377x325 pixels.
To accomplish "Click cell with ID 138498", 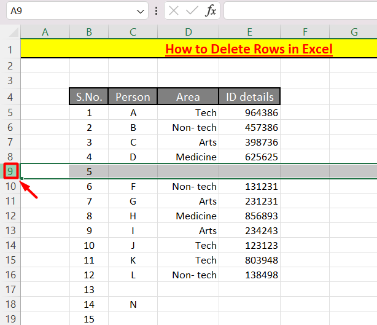I will tap(249, 275).
